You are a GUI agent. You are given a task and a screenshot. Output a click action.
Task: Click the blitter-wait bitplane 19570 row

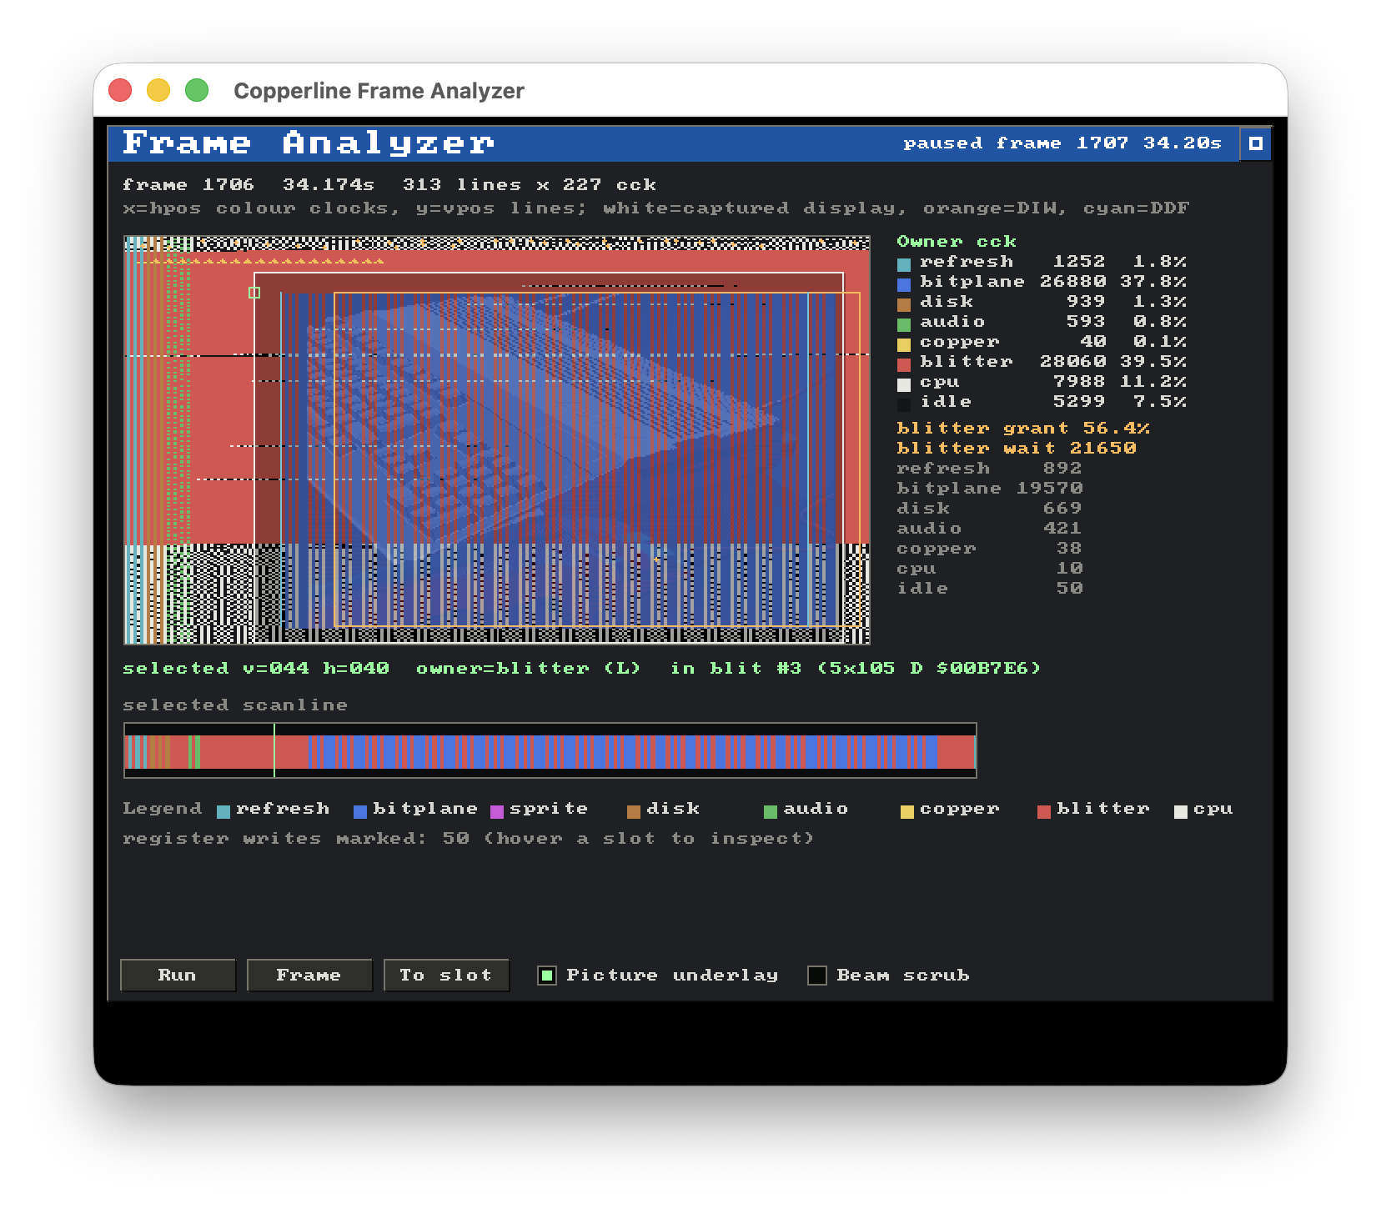[x=990, y=488]
